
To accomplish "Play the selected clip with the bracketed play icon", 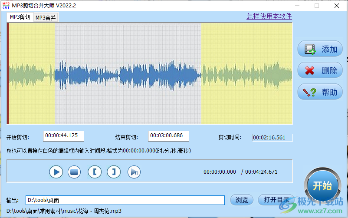I will [x=134, y=172].
